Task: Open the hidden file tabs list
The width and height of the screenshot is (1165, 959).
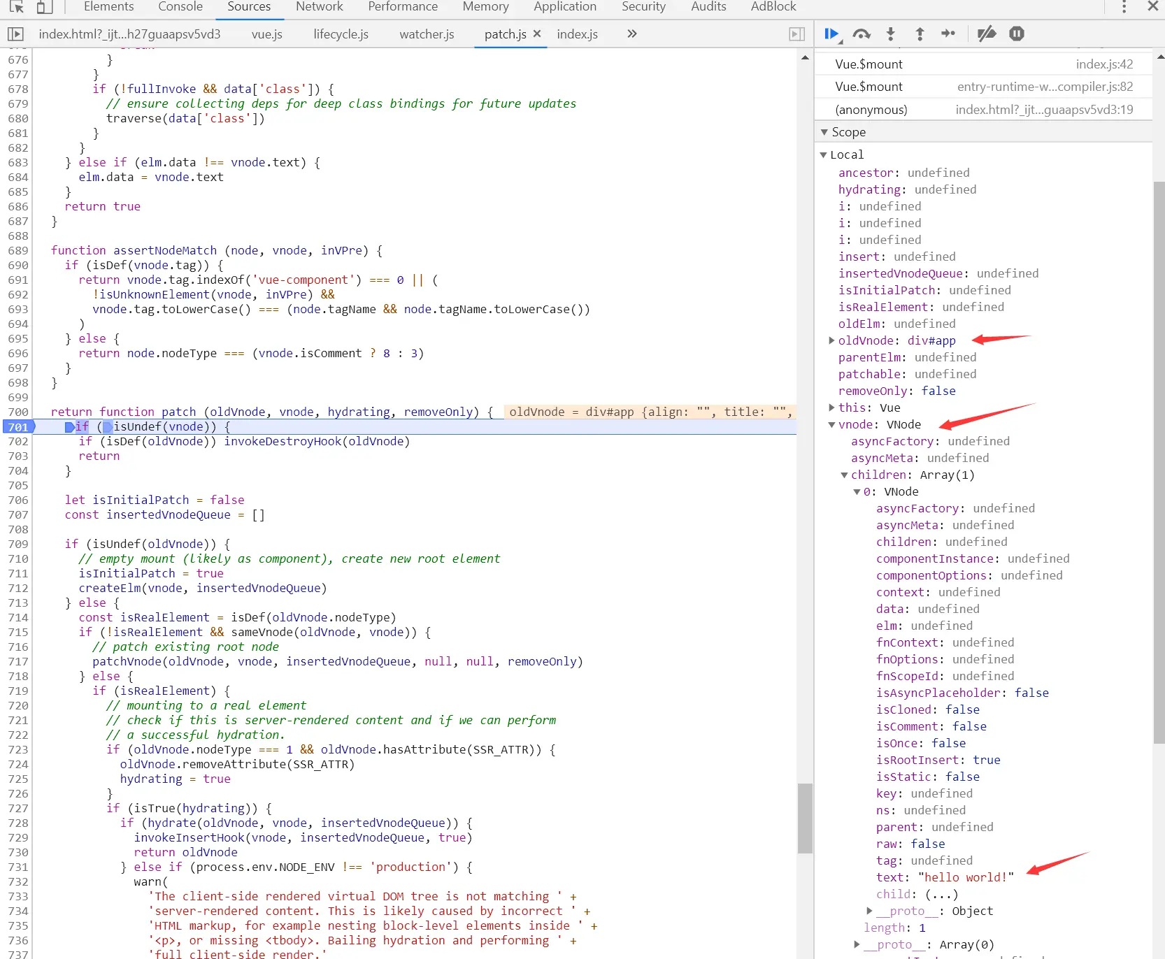Action: coord(631,34)
